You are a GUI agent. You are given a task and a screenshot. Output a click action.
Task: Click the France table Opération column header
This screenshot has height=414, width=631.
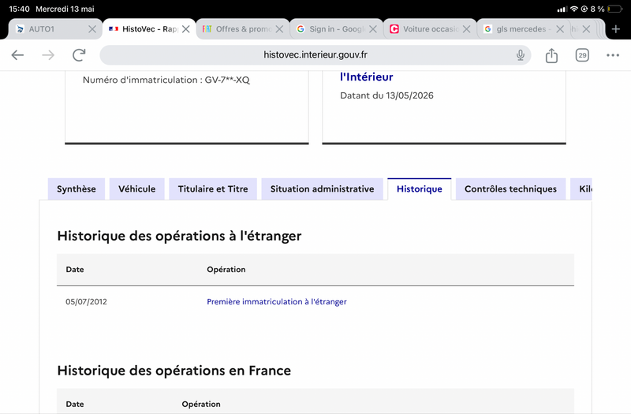coord(201,404)
